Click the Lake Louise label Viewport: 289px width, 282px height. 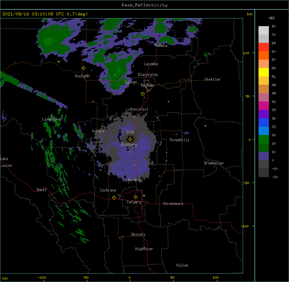pos(6,162)
